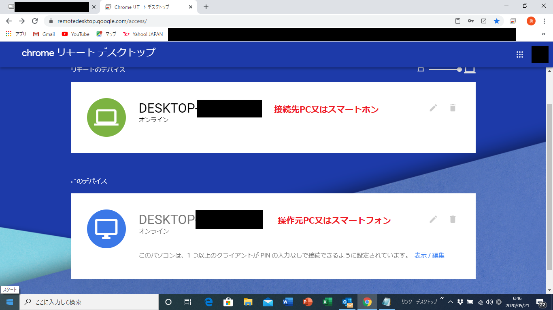The width and height of the screenshot is (553, 310).
Task: Click the card-size slider handle
Action: [459, 69]
